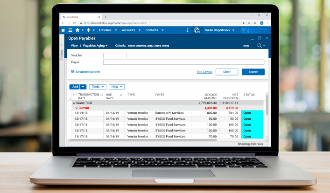Open the Accounts menu
Screen dimensions: 330x193
tap(130, 30)
